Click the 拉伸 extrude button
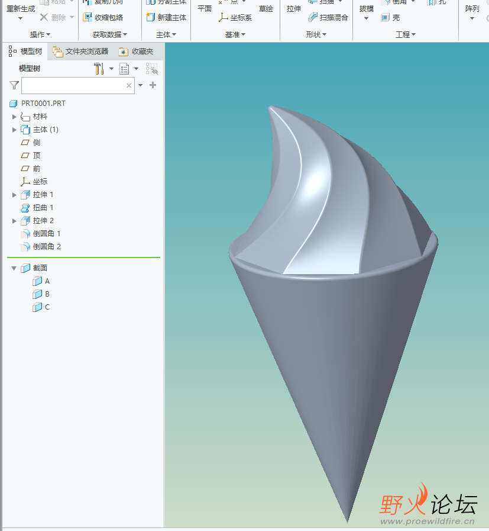The image size is (489, 531). (293, 8)
